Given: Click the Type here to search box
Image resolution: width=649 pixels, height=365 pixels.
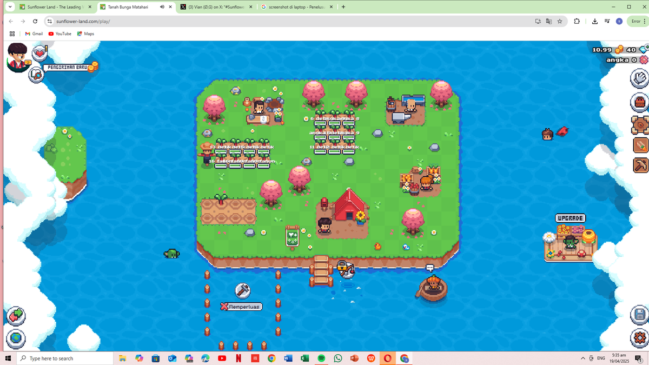Looking at the screenshot, I should coord(64,358).
